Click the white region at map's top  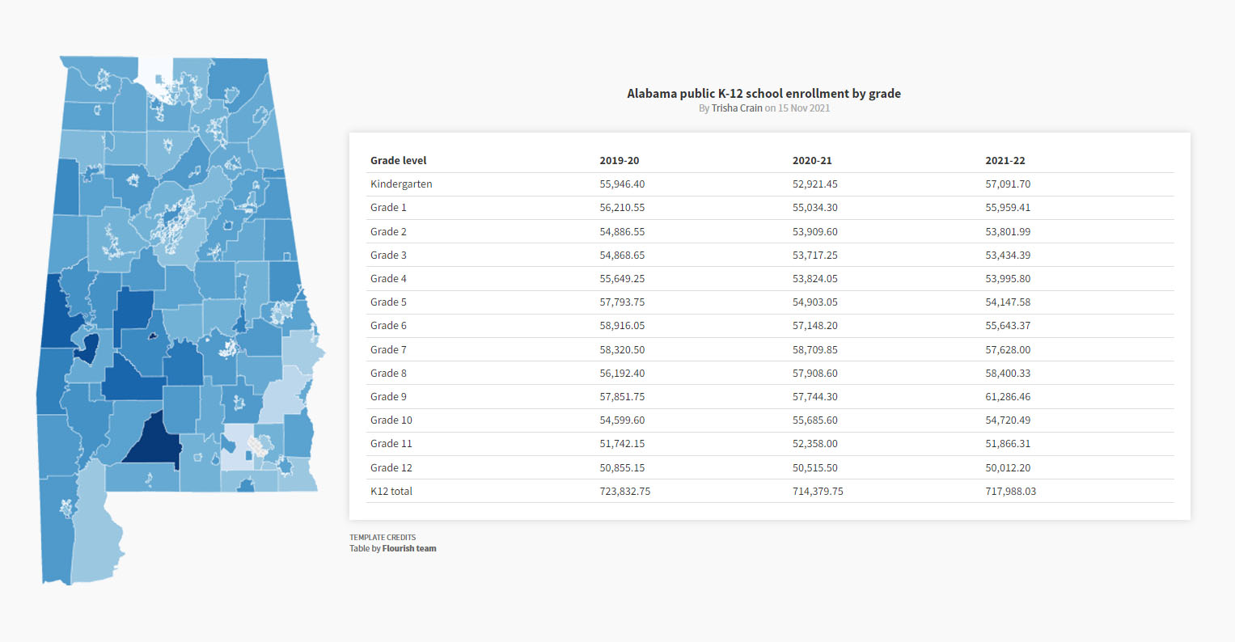[155, 70]
